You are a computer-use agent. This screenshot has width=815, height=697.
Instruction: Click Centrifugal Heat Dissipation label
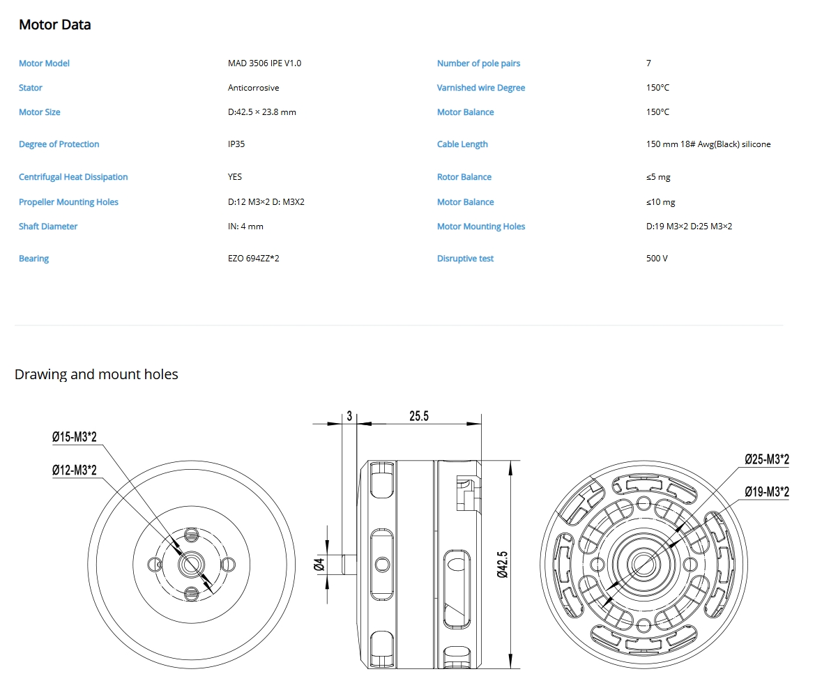73,177
